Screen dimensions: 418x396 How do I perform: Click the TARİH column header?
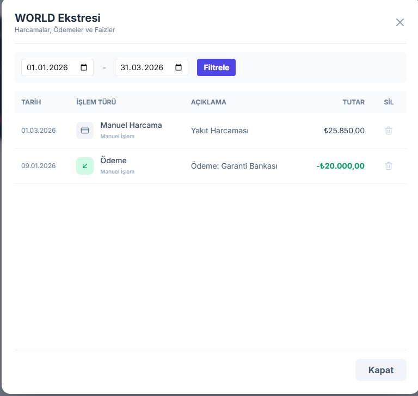[x=31, y=102]
